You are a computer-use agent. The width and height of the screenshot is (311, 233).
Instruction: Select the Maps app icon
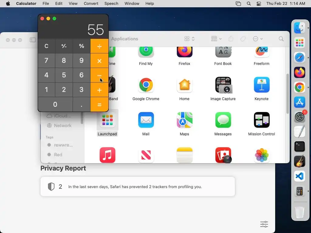184,120
